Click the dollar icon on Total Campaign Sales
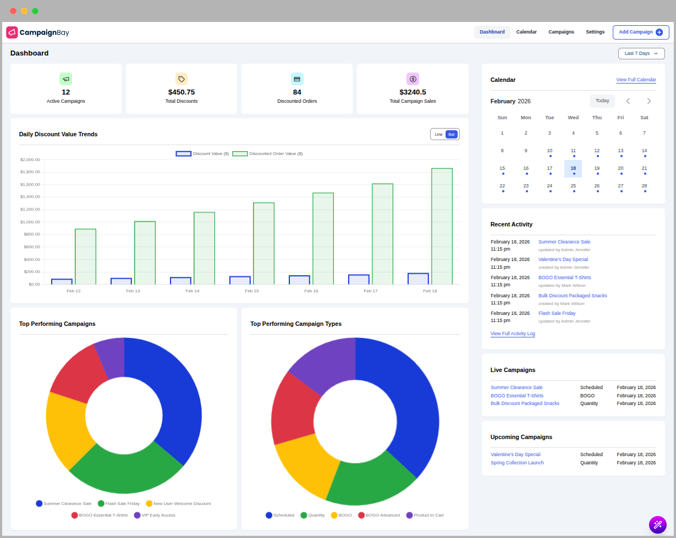 [x=413, y=79]
